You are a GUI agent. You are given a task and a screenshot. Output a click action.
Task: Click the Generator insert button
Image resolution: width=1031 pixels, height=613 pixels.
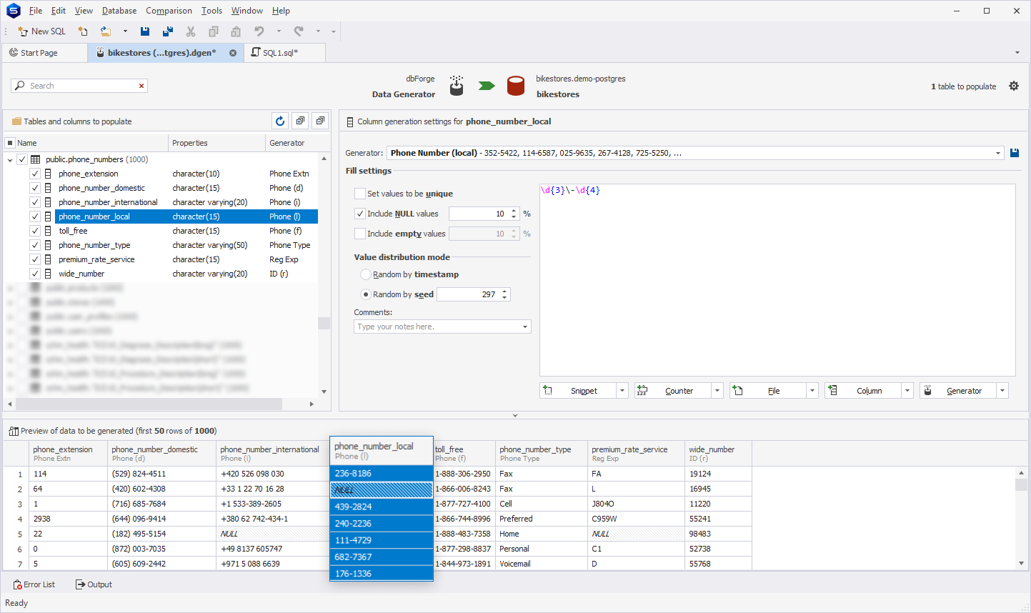pyautogui.click(x=958, y=391)
